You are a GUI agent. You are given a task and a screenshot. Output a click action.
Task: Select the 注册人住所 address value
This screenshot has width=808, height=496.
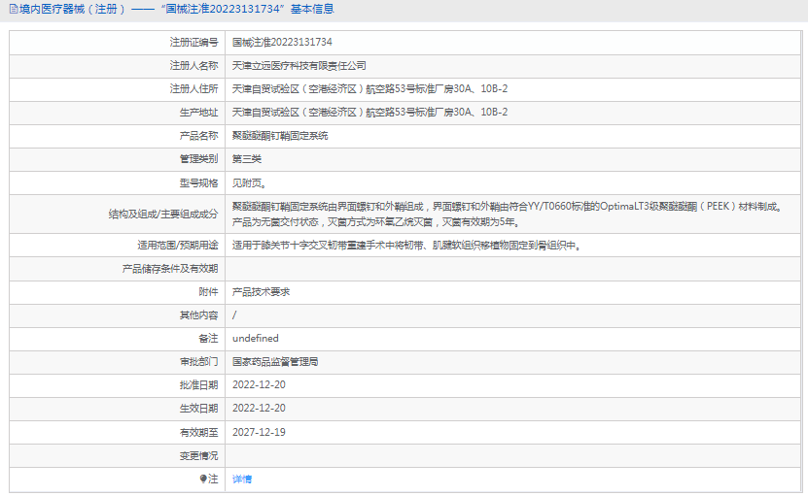tap(369, 89)
